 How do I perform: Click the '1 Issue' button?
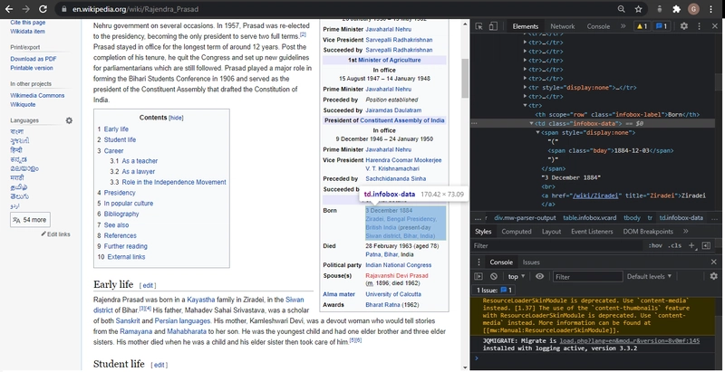point(494,291)
